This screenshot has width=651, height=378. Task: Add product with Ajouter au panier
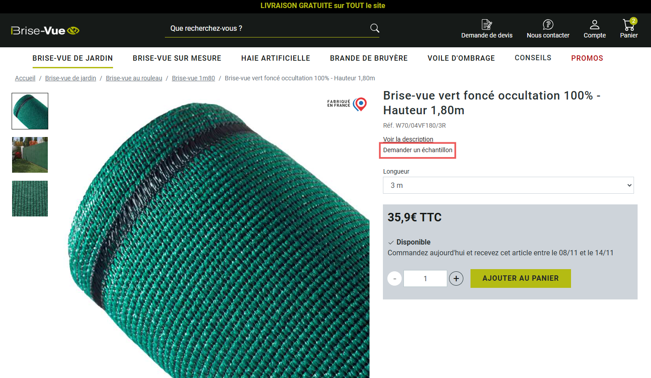521,278
